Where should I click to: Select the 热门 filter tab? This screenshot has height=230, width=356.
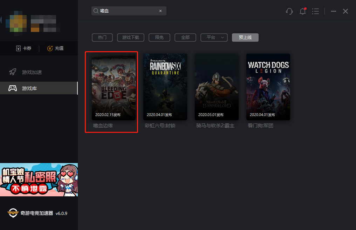point(102,38)
